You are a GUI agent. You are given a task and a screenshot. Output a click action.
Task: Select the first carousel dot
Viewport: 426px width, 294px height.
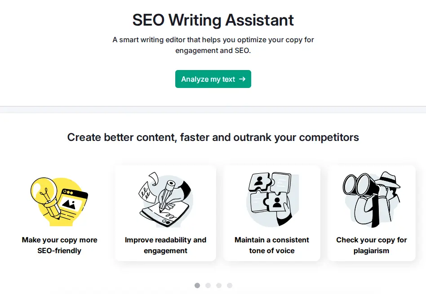197,285
